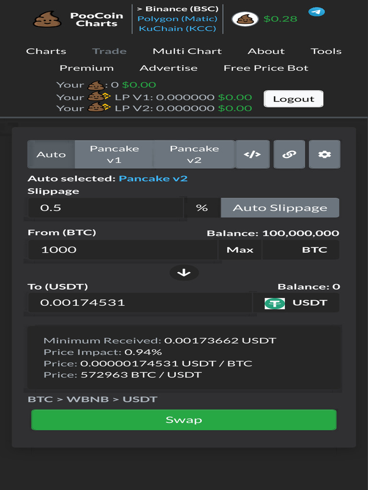Click the swap direction down arrow
The image size is (368, 490).
click(184, 273)
